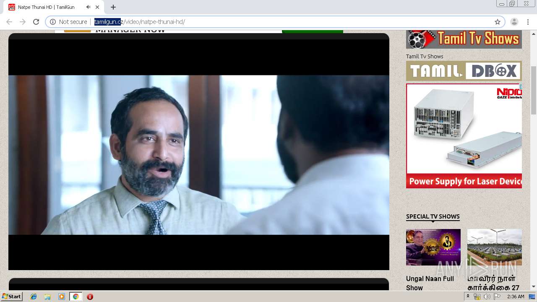Screen dimensions: 537x302
Task: Click the page vertical scrollbar thumb
Action: 534,90
